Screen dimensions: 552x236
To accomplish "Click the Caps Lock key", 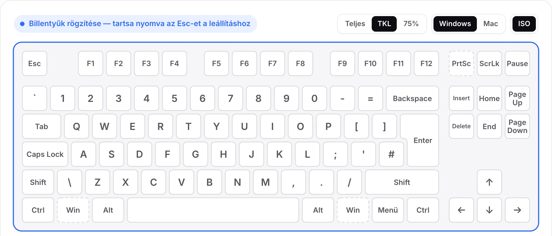I will tap(45, 154).
